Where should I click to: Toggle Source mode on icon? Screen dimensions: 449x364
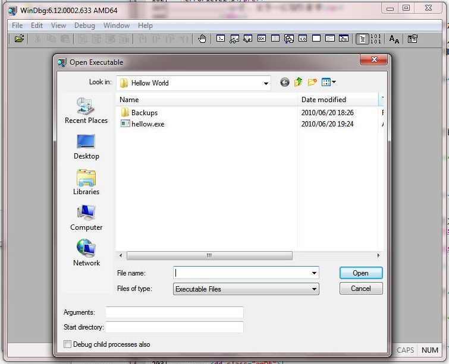point(362,39)
